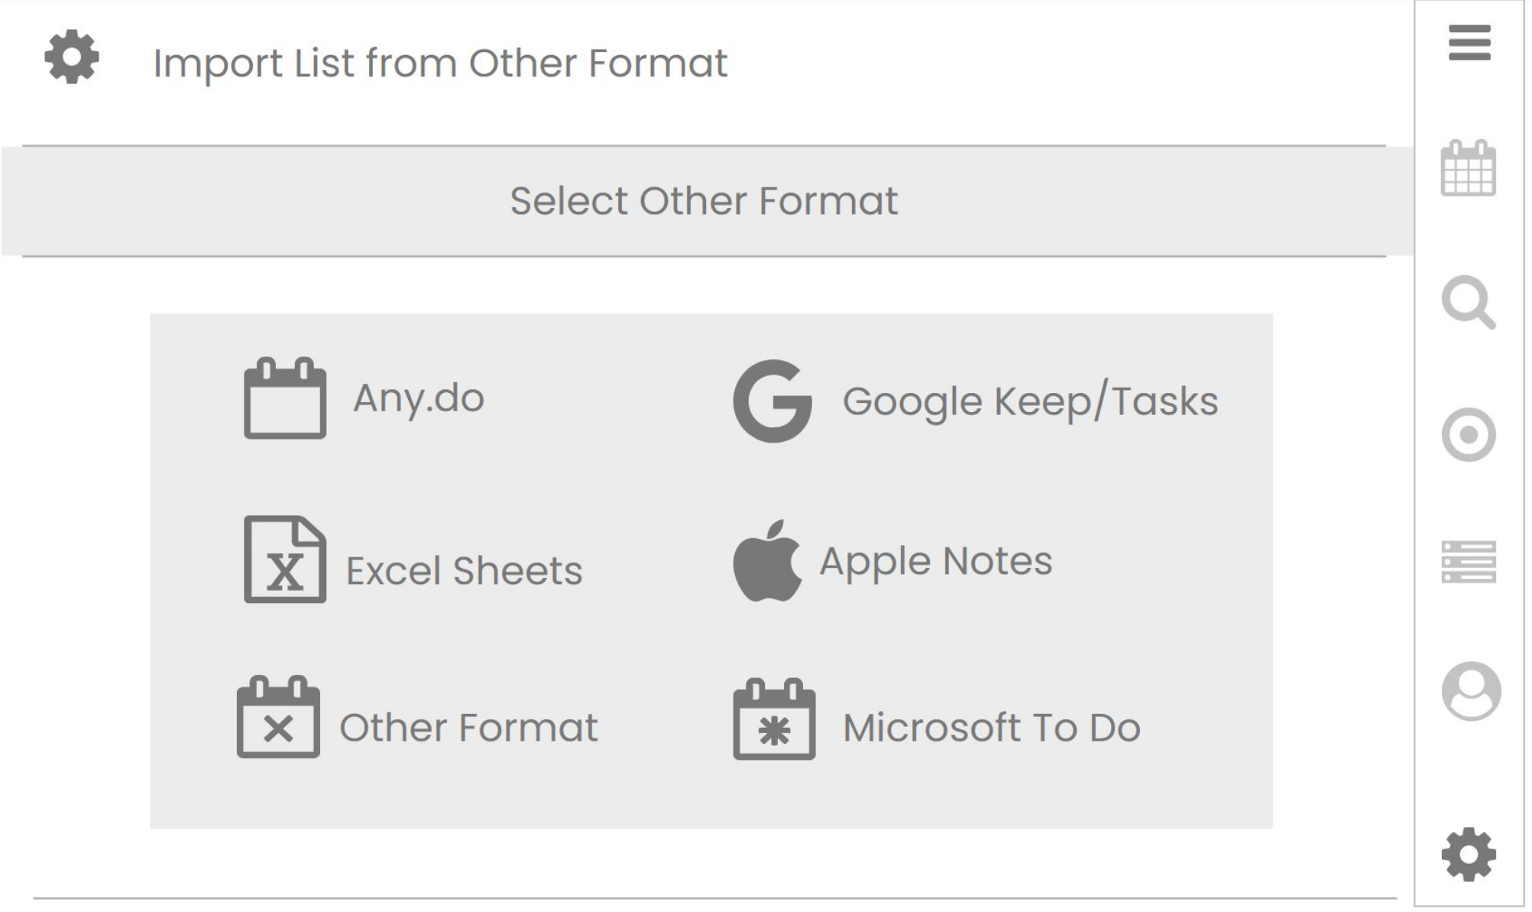Click the Excel file X icon

[285, 559]
